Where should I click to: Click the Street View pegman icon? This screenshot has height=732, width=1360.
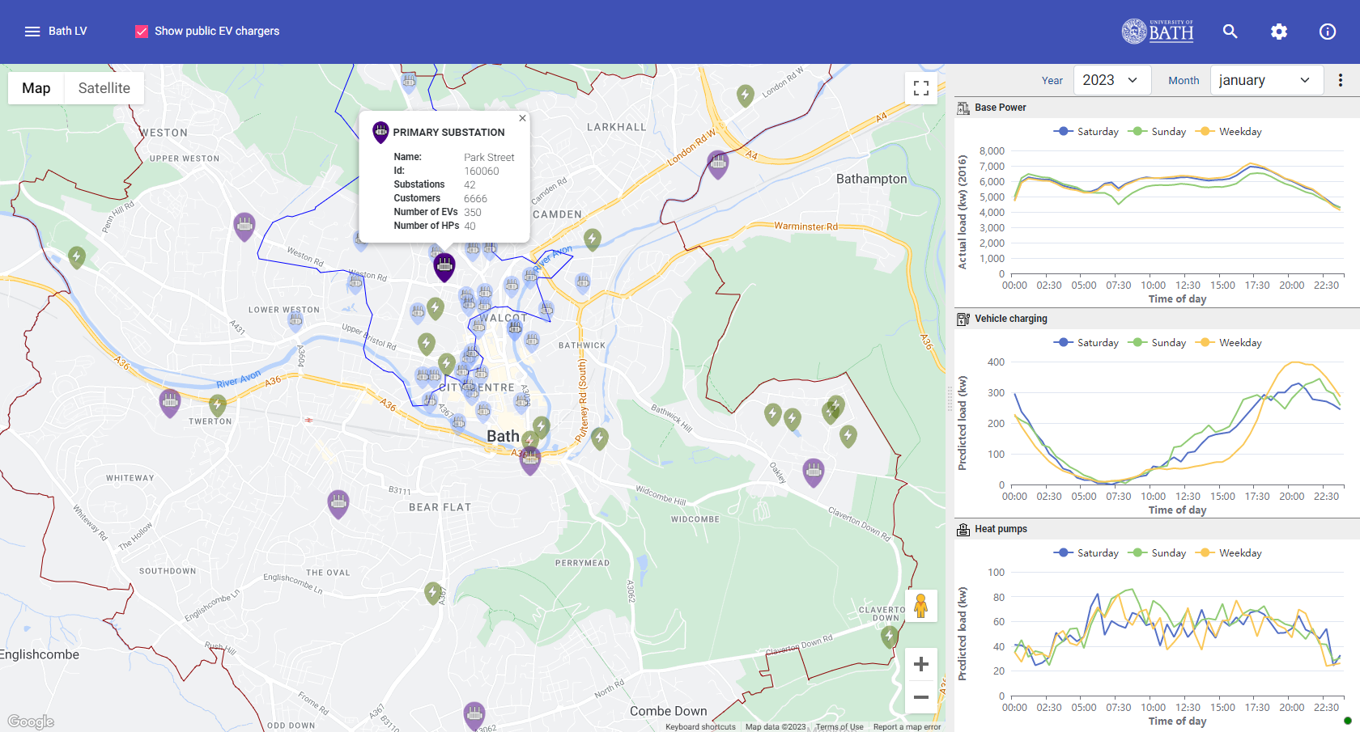(920, 606)
